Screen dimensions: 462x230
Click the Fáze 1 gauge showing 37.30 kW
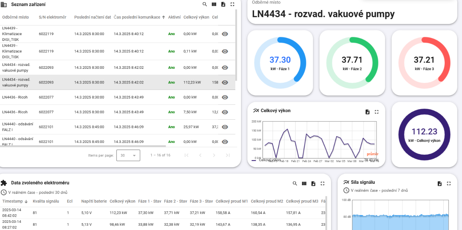click(280, 63)
